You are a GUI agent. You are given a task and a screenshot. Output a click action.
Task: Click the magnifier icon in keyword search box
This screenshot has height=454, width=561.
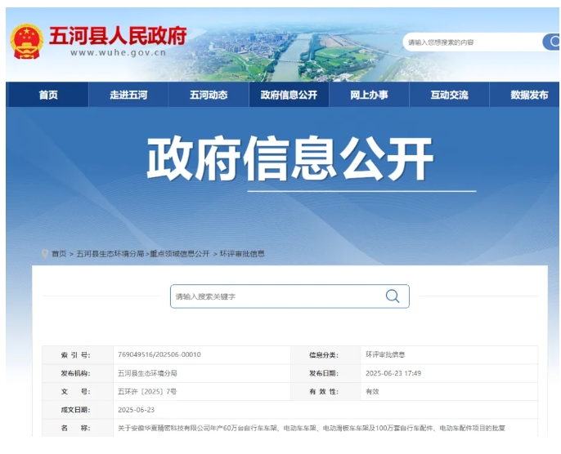393,296
